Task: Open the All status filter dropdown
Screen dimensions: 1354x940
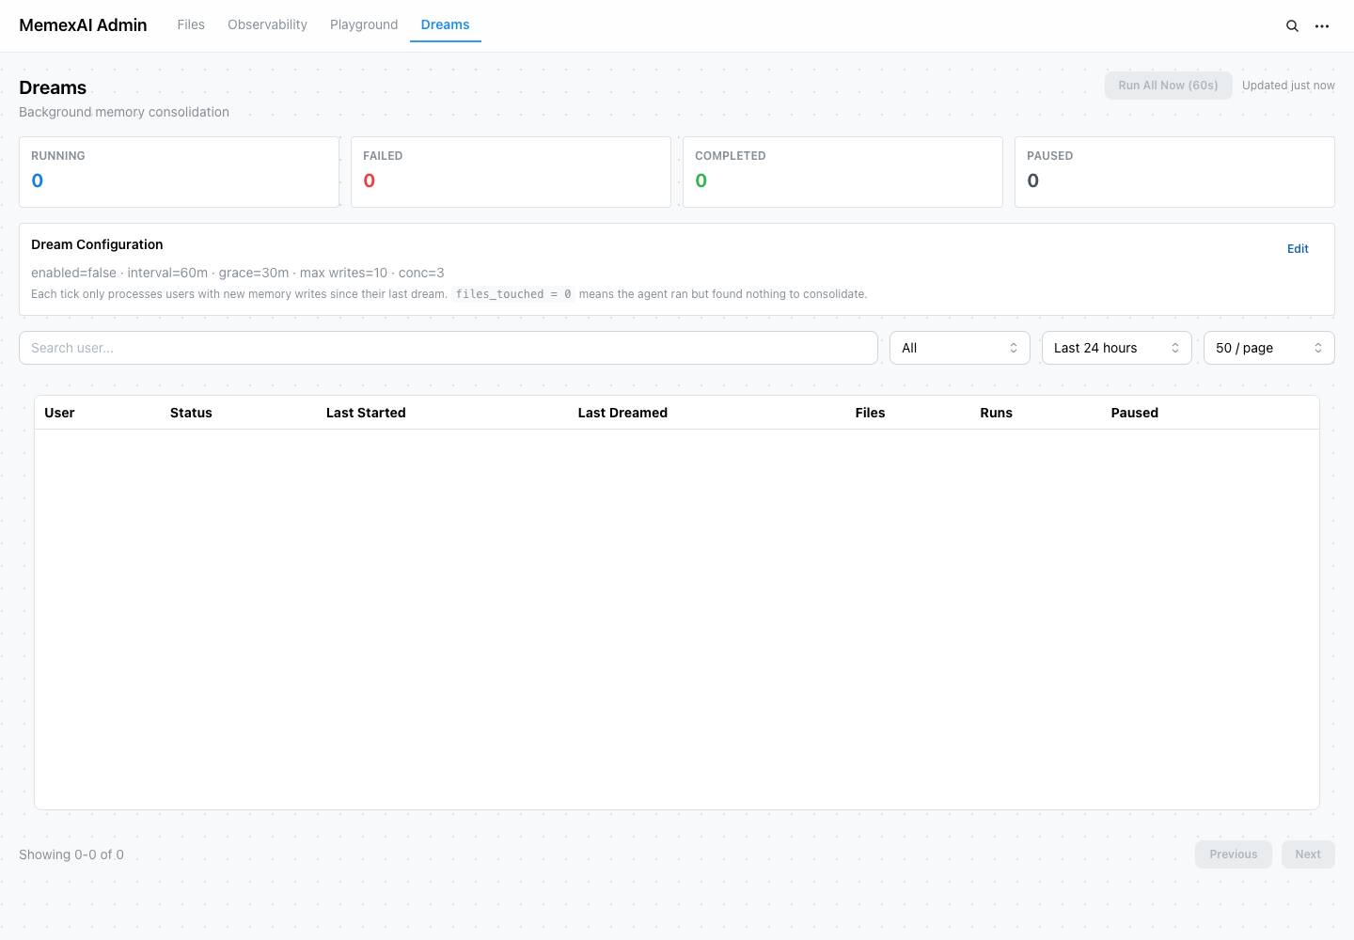Action: [x=960, y=348]
